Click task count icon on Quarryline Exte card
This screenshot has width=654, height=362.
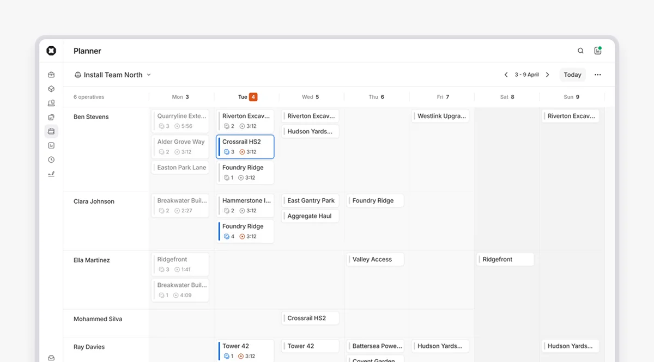(162, 126)
